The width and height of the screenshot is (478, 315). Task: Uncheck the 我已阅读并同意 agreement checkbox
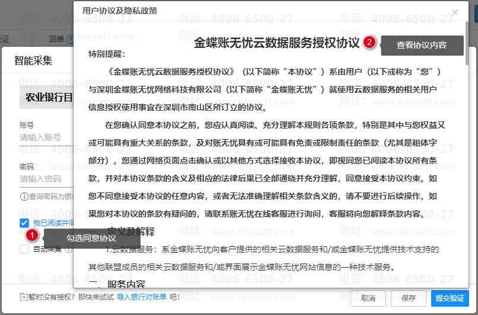(x=24, y=223)
